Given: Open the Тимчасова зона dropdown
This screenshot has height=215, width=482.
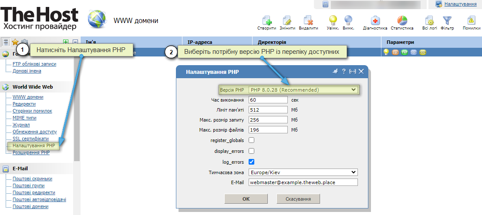Looking at the screenshot, I should 303,172.
